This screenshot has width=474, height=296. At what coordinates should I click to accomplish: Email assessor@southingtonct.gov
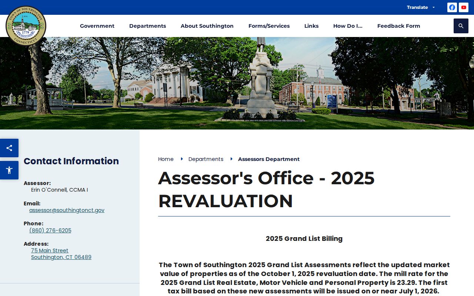coord(67,210)
